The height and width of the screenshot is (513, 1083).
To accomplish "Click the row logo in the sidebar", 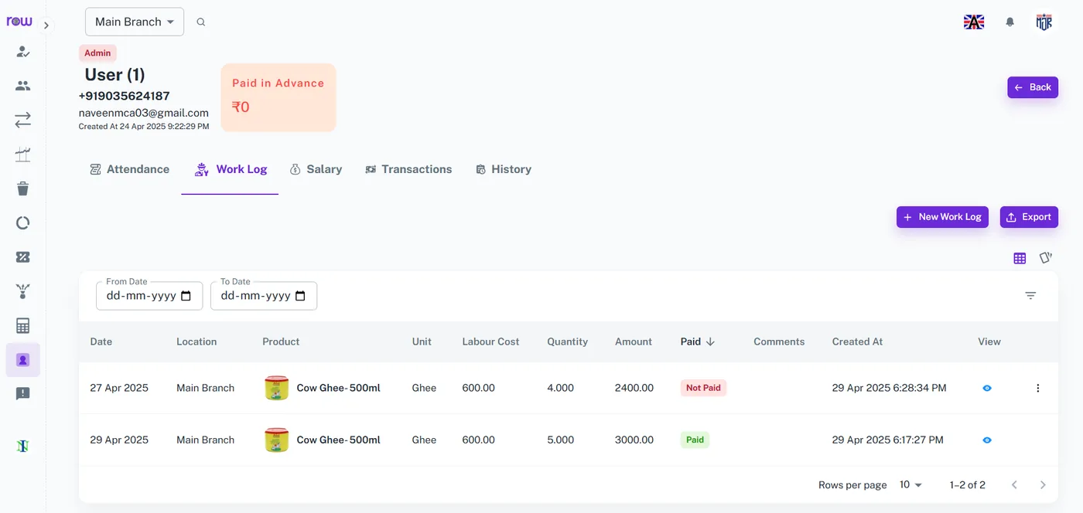I will point(19,21).
